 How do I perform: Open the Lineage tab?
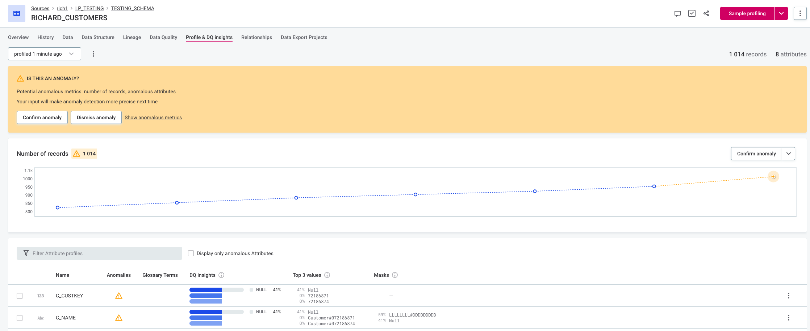coord(132,37)
